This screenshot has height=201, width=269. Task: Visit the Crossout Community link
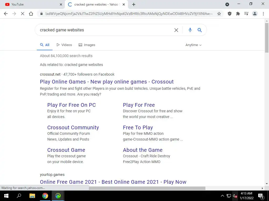click(73, 127)
